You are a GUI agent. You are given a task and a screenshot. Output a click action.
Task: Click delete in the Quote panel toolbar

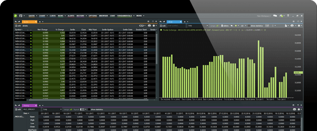tap(25, 26)
